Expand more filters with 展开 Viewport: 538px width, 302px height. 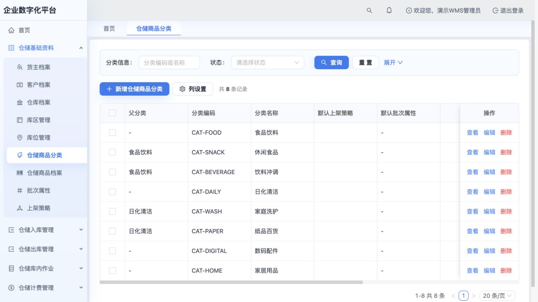tap(393, 62)
